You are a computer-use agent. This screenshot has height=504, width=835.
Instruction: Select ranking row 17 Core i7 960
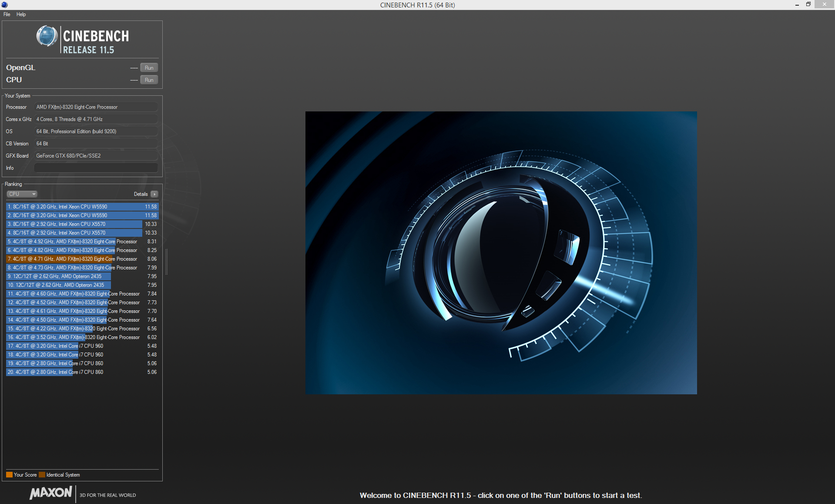[82, 346]
